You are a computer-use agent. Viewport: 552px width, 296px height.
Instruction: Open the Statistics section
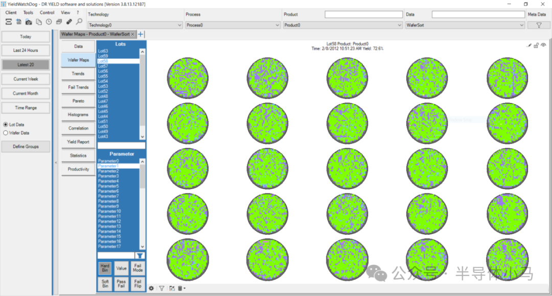click(x=78, y=155)
